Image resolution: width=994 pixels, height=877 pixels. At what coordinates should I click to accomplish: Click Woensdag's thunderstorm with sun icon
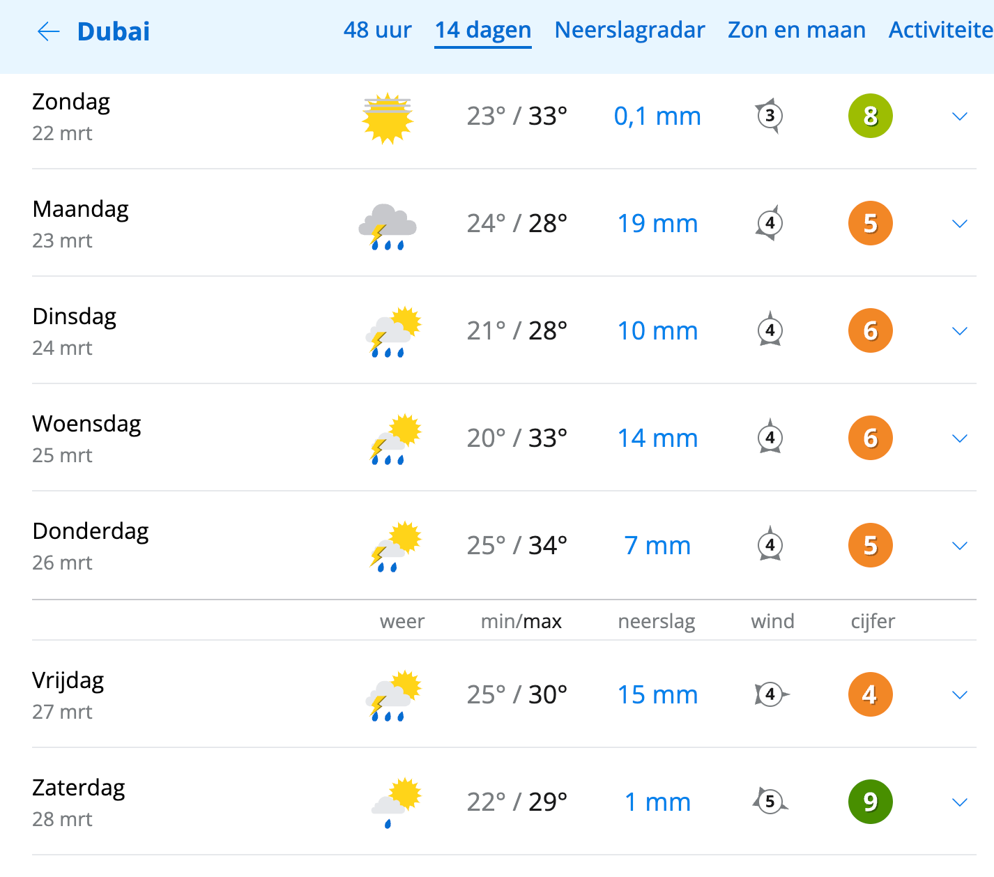395,439
